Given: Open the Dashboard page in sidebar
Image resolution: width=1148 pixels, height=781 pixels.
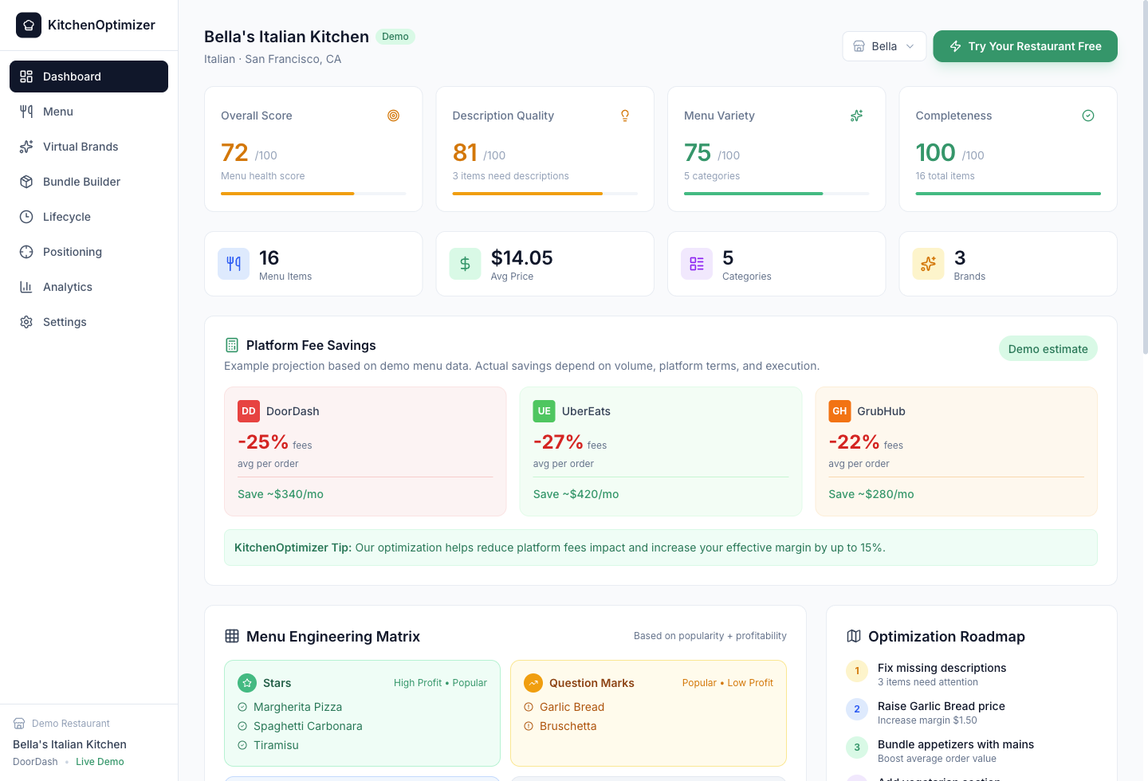Looking at the screenshot, I should click(88, 77).
